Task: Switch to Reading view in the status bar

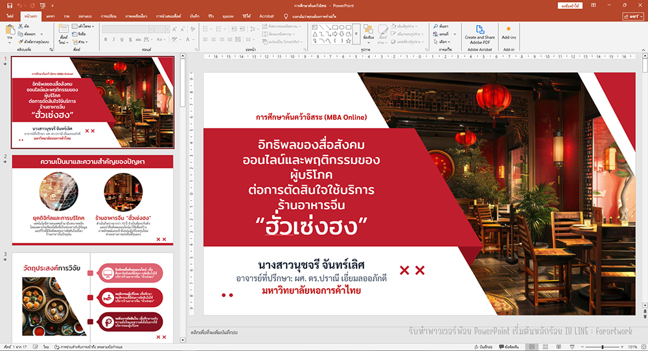Action: (x=559, y=347)
